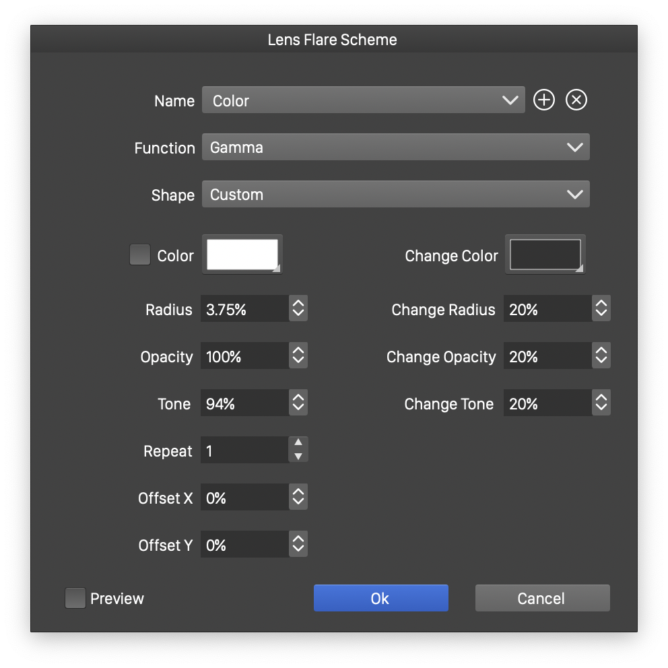Open the white Color swatch

point(242,255)
